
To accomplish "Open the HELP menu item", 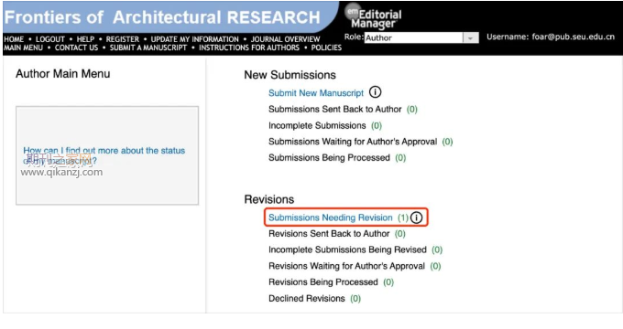I will click(x=85, y=39).
